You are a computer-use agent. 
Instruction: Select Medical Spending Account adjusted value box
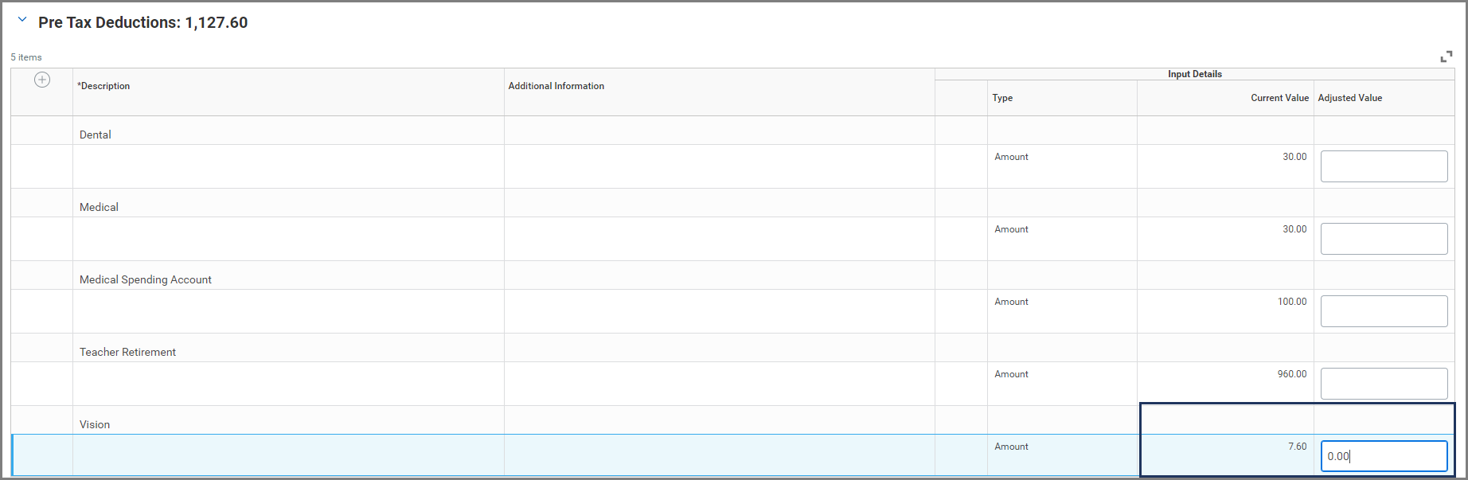(x=1383, y=311)
